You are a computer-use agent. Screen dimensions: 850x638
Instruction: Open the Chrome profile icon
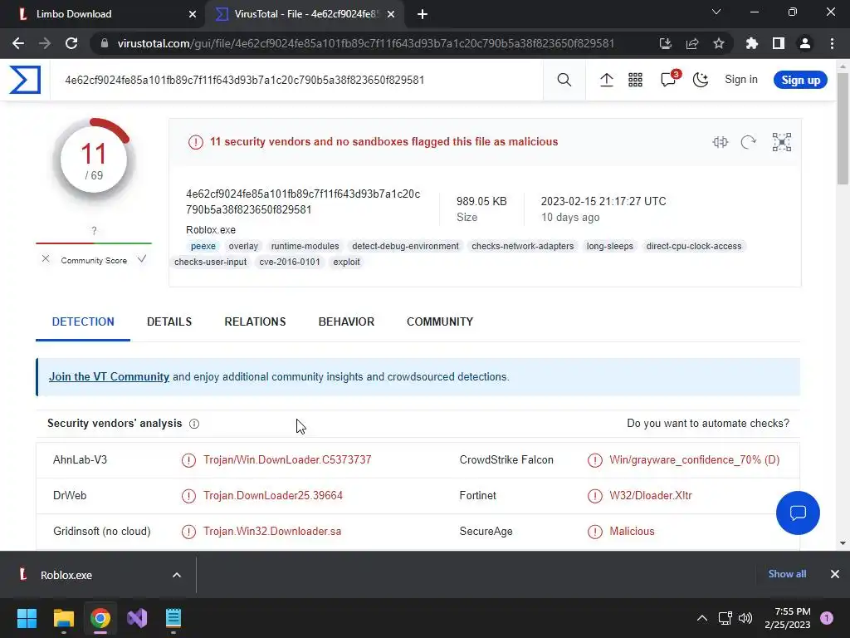point(805,43)
